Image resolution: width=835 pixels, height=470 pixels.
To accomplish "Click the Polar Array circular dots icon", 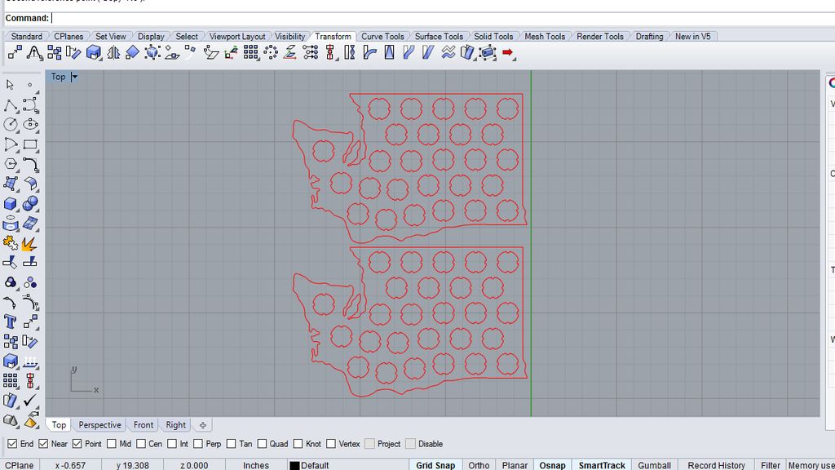I will [271, 52].
